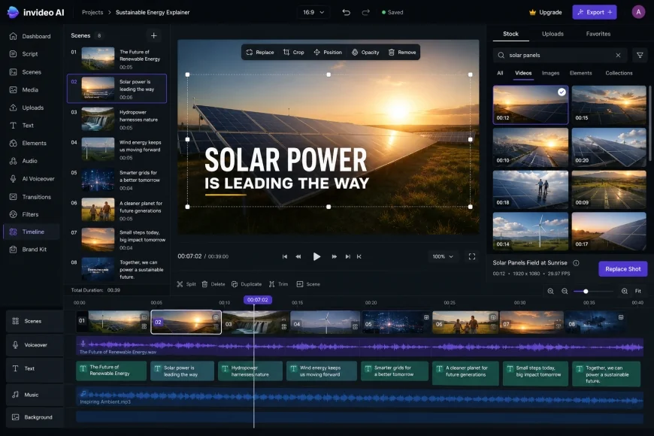Screen dimensions: 654x436
Task: Select the Crop tool
Action: coord(294,52)
